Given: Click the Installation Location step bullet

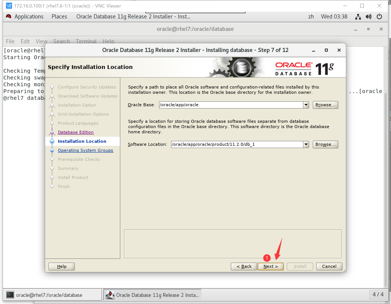Looking at the screenshot, I should 52,142.
